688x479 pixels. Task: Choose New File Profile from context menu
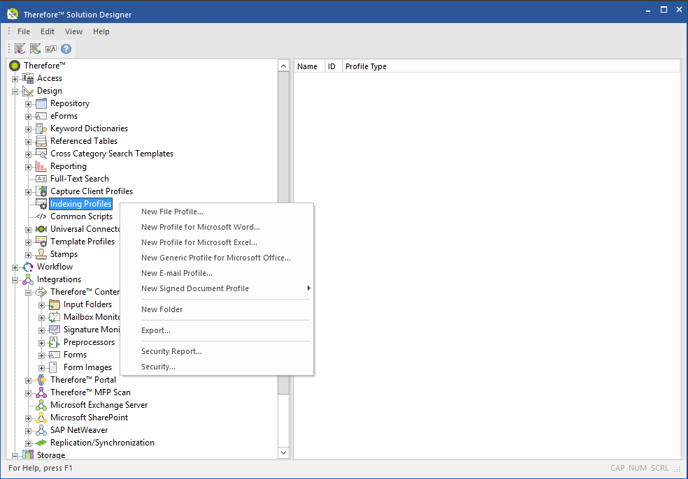point(217,212)
